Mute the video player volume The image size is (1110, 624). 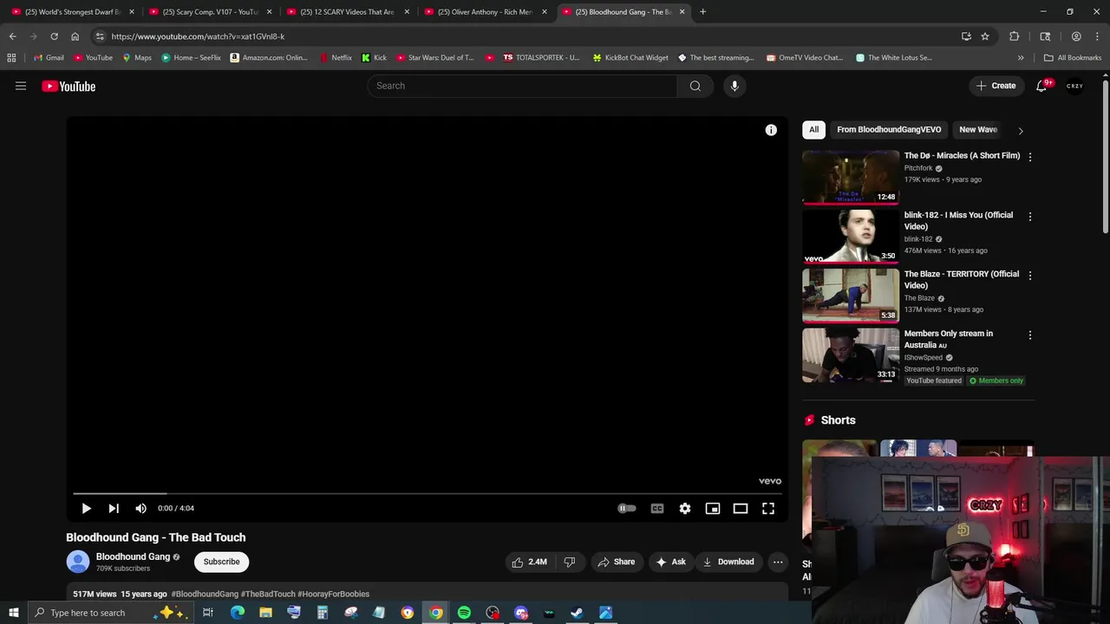140,509
